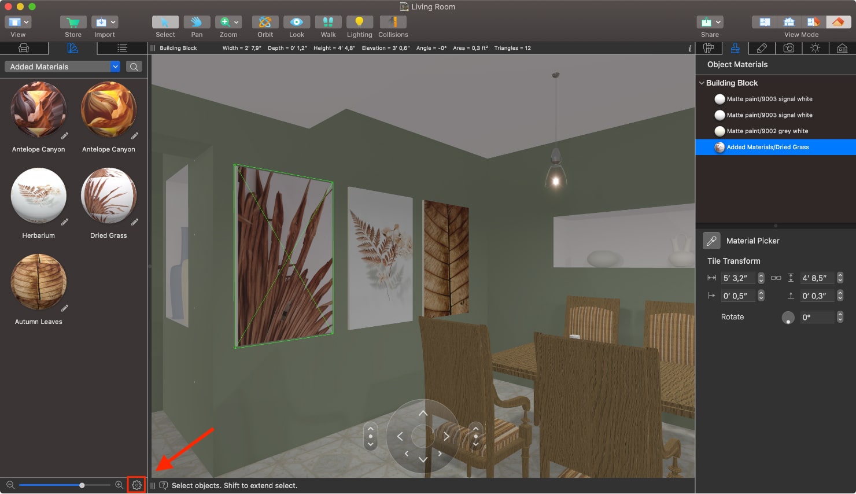Edit the Herbarium material via its pencil icon
The image size is (856, 494).
[65, 222]
